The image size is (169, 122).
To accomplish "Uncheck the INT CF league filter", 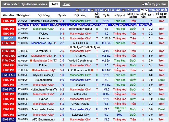I will click(92, 10).
